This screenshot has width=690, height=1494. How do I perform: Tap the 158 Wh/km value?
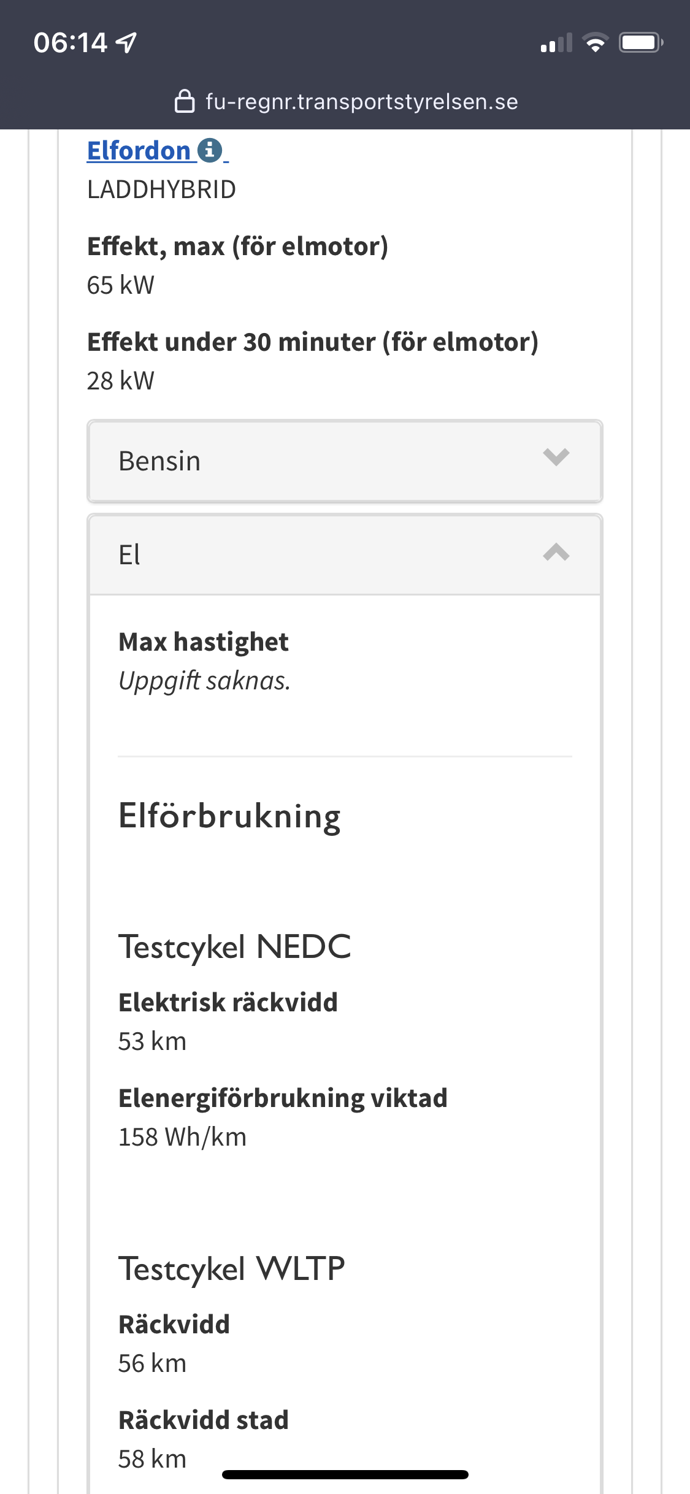click(x=182, y=1137)
